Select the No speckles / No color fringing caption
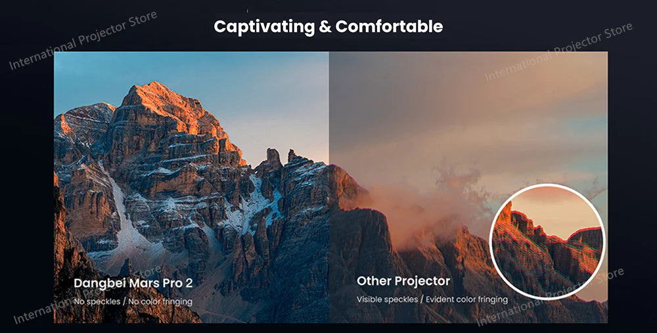The image size is (657, 333). pos(133,301)
